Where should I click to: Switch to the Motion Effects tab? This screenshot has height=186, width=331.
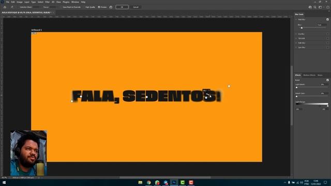(x=309, y=75)
